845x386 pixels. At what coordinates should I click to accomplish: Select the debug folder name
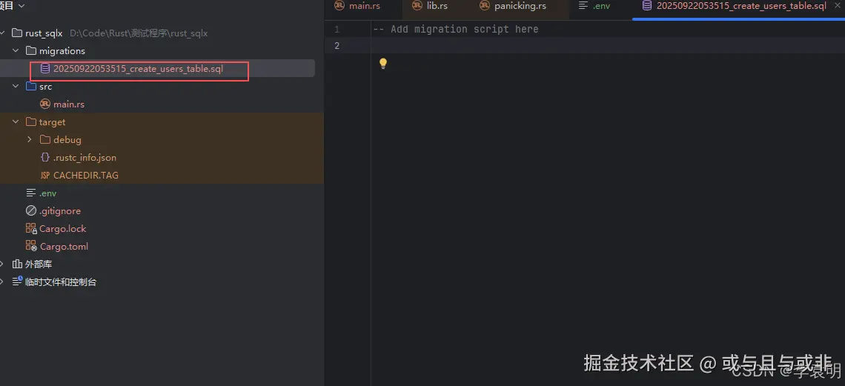point(67,139)
